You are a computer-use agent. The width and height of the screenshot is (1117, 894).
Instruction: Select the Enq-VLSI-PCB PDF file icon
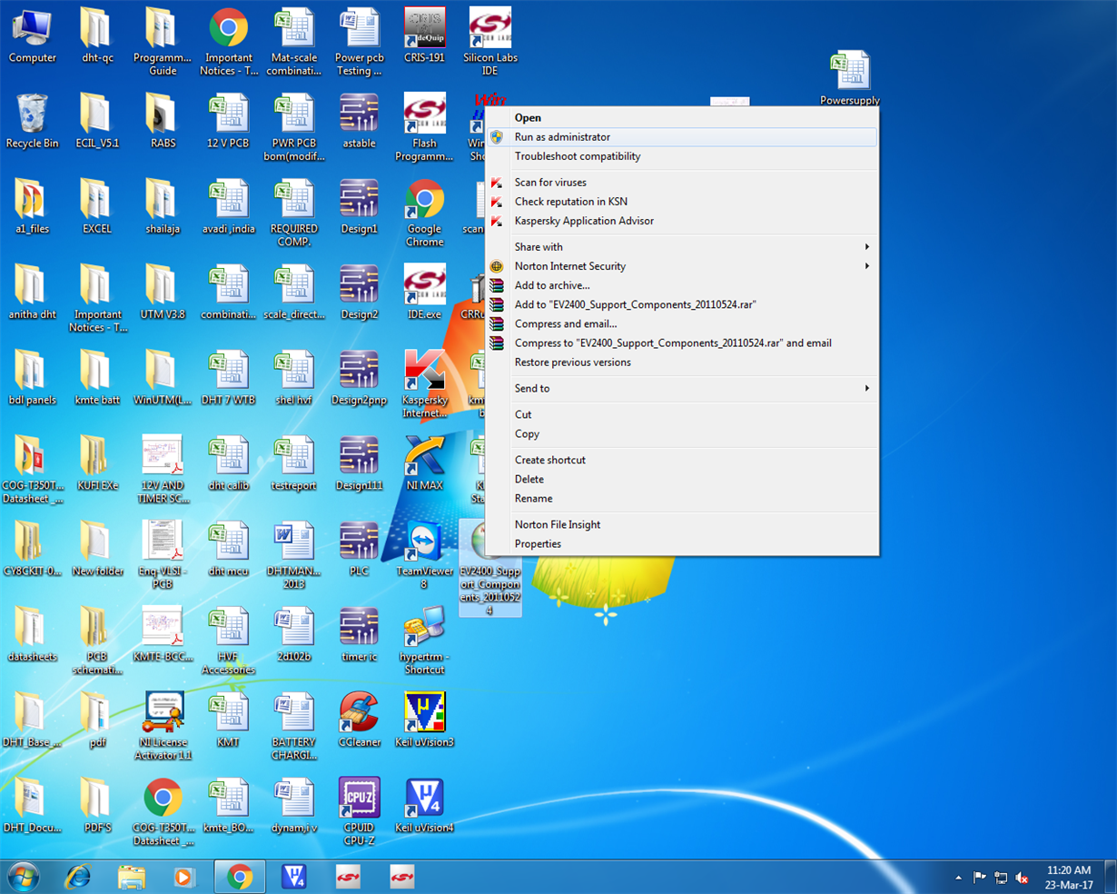(163, 555)
